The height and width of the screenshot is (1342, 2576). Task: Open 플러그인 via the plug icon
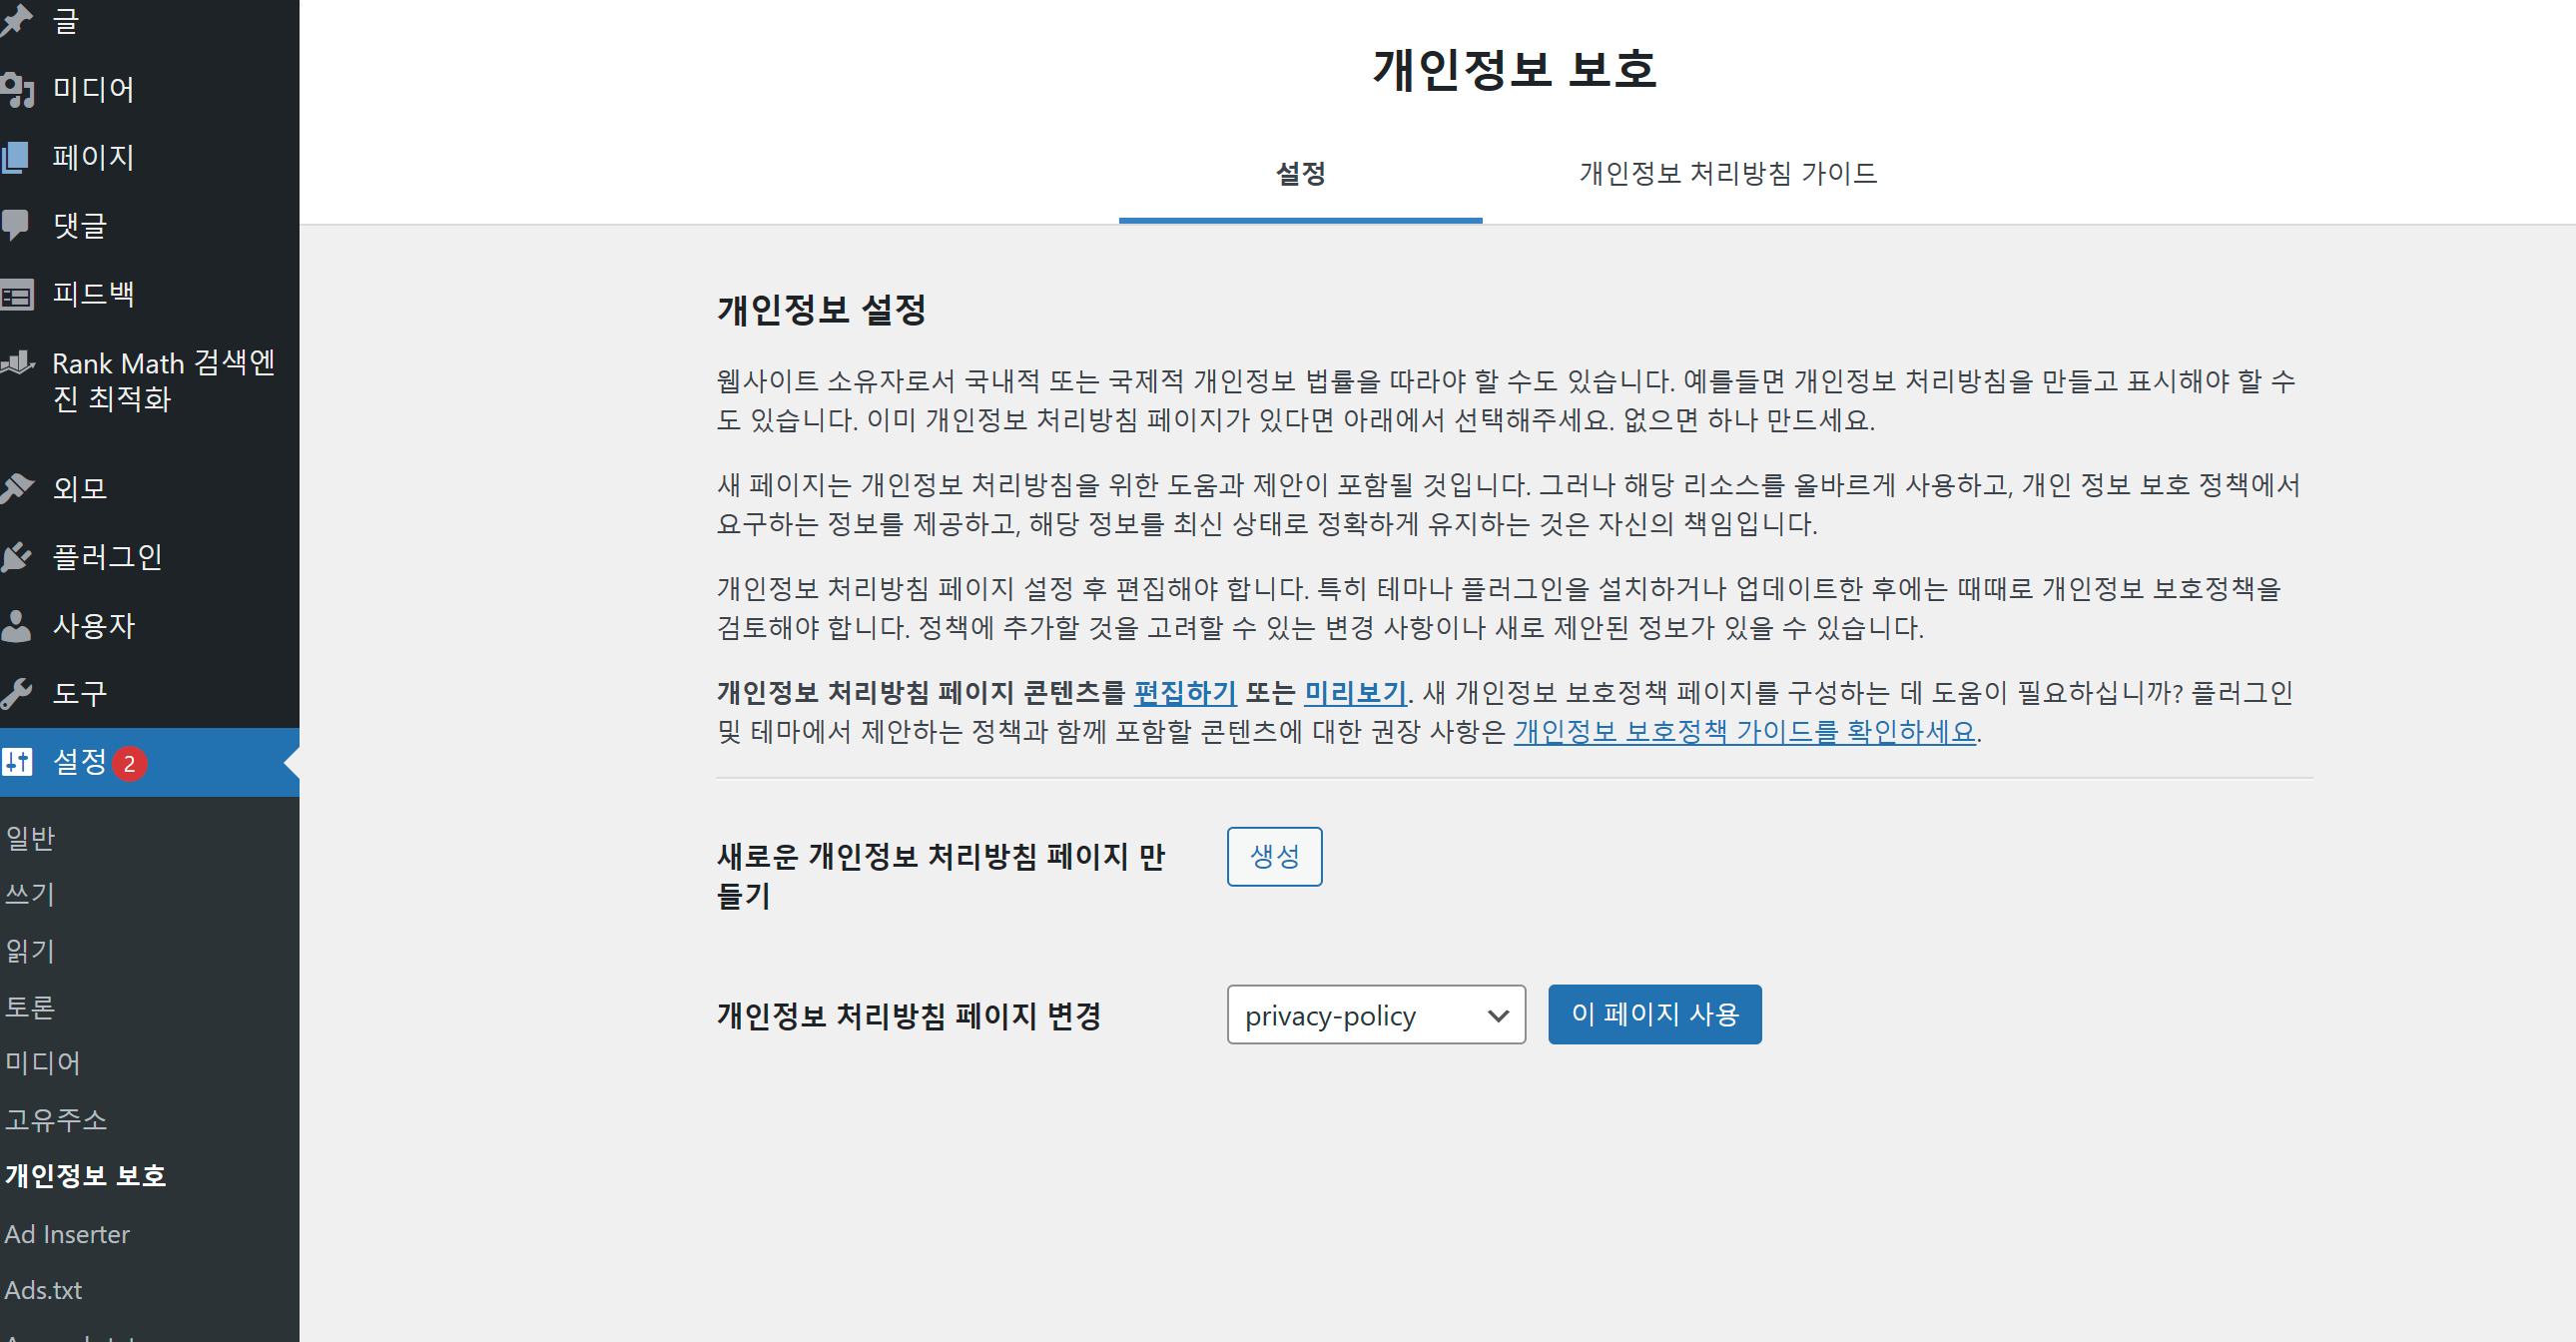(20, 557)
